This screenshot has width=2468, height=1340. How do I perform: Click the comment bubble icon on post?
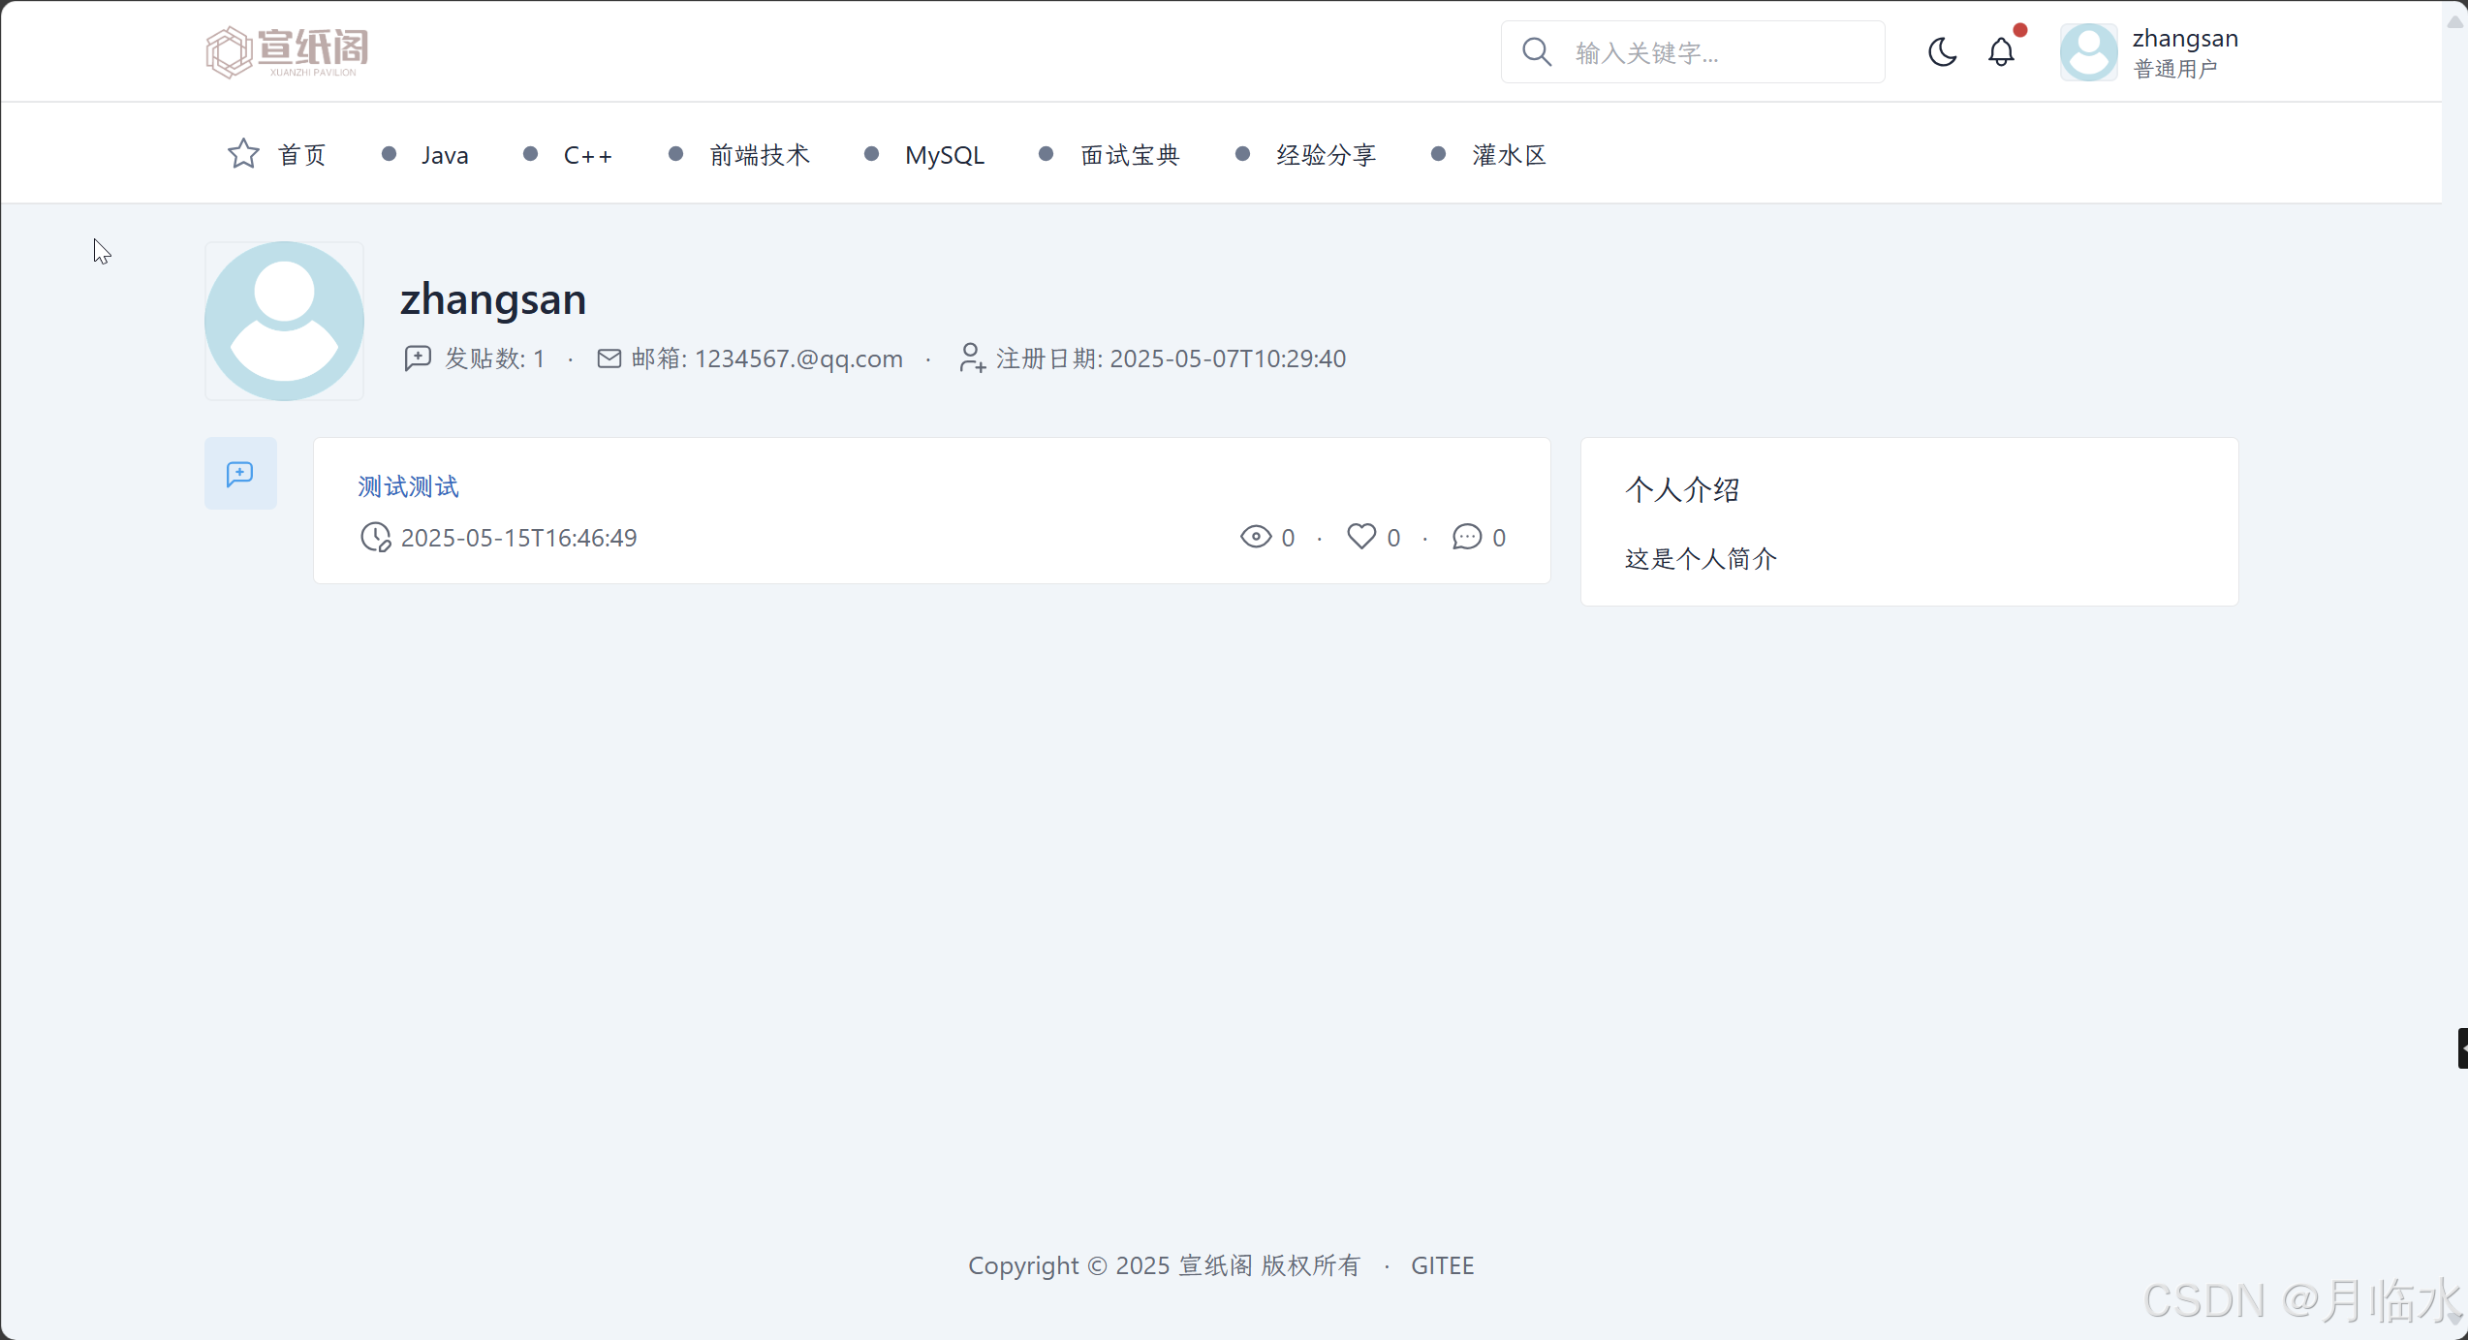point(1467,537)
